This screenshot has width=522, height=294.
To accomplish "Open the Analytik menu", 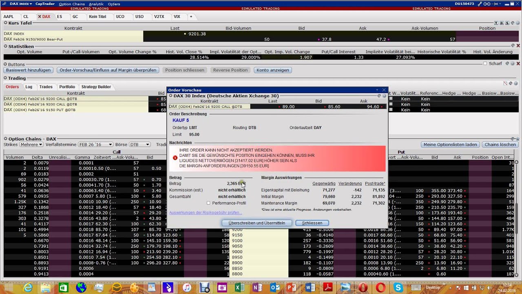I will point(96,4).
